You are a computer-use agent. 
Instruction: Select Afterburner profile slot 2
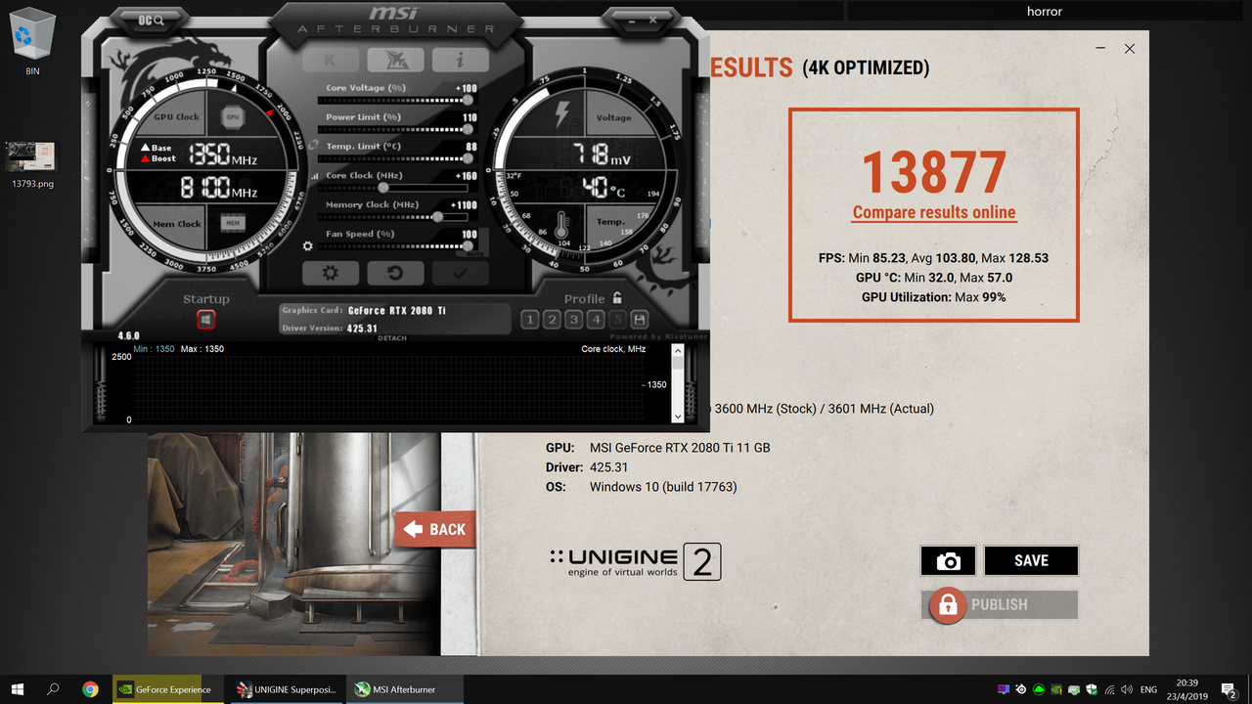552,320
